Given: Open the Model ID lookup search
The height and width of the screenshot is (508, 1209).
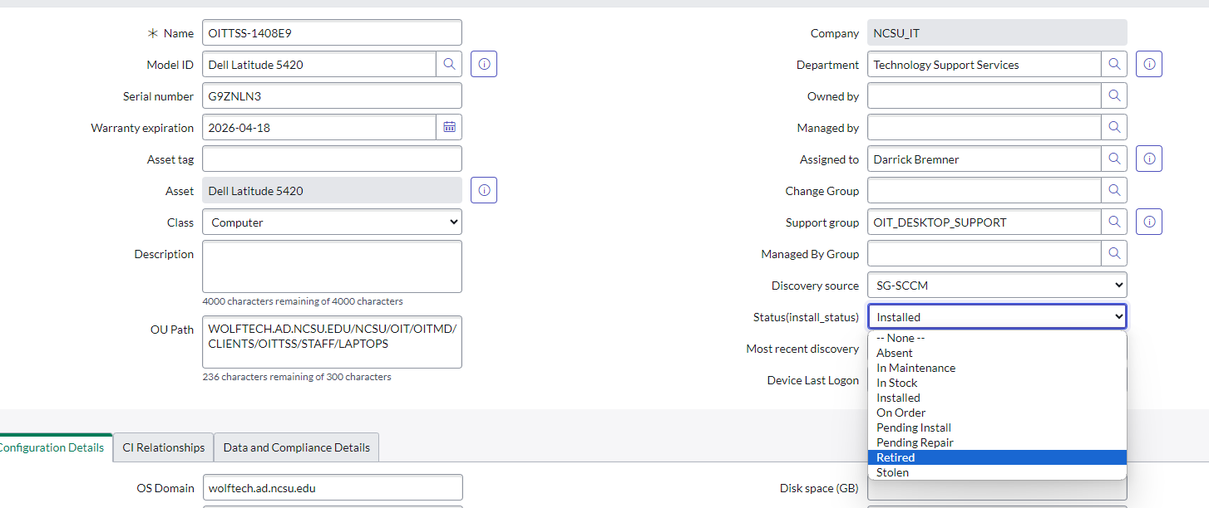Looking at the screenshot, I should (449, 64).
